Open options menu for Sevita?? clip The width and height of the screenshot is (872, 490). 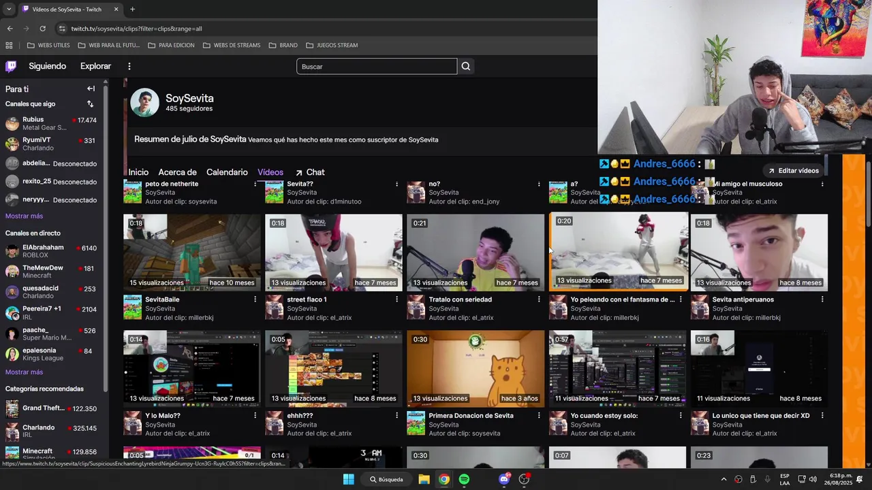coord(397,184)
